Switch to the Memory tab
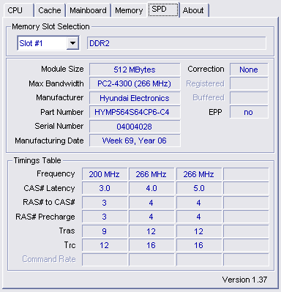Image resolution: width=281 pixels, height=292 pixels. pyautogui.click(x=129, y=10)
